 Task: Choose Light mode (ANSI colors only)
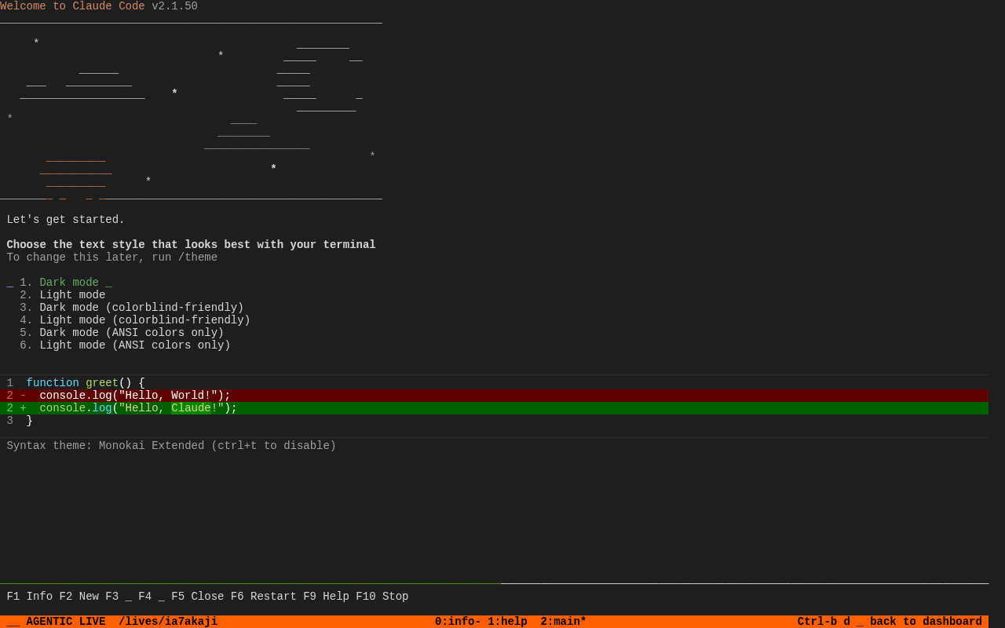click(x=135, y=345)
